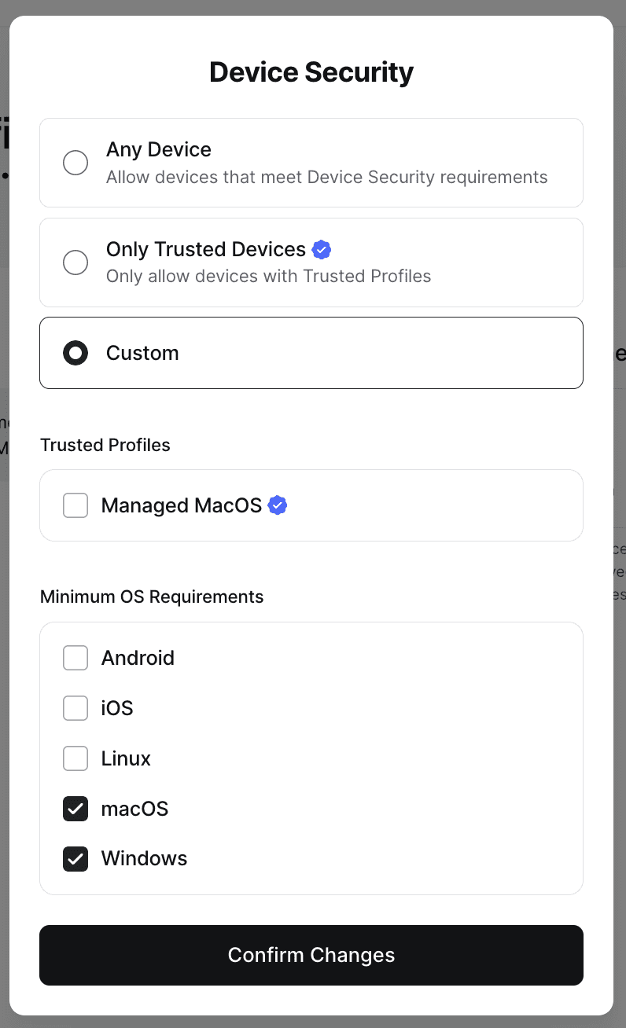Click the Android label text
626x1028 pixels.
[x=138, y=658]
